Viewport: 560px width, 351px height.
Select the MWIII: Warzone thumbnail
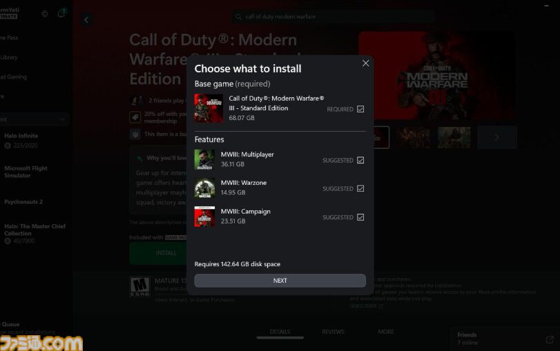204,188
